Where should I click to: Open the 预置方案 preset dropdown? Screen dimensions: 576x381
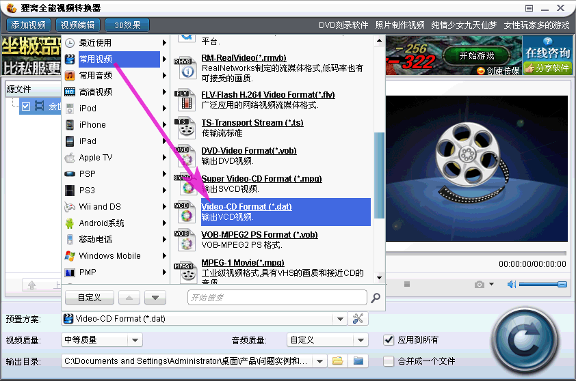(340, 319)
